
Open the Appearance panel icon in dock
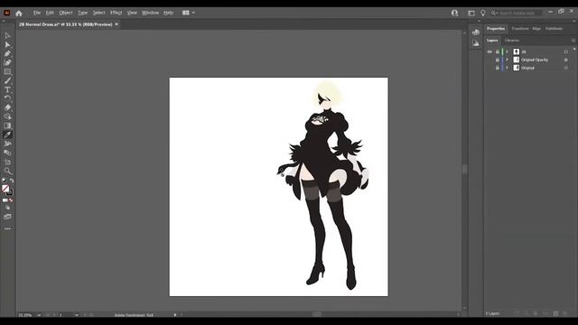476,43
